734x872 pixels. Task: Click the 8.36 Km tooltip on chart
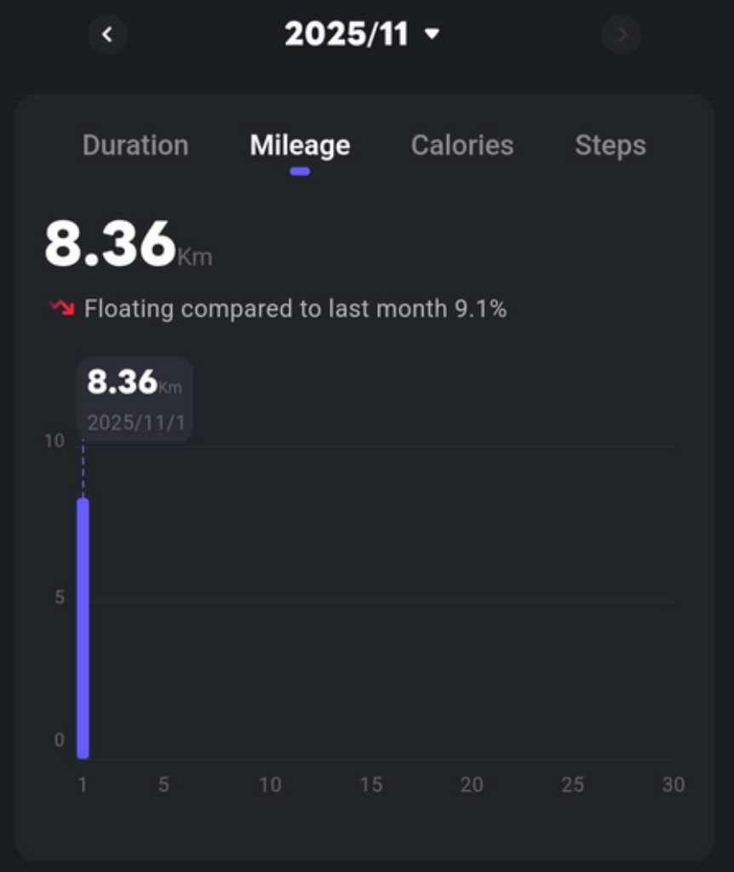click(x=135, y=399)
